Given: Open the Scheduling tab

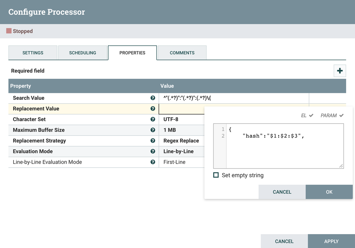Looking at the screenshot, I should click(x=83, y=53).
